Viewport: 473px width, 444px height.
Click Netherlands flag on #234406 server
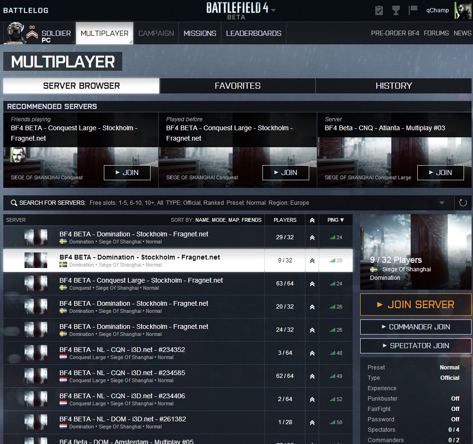[63, 403]
